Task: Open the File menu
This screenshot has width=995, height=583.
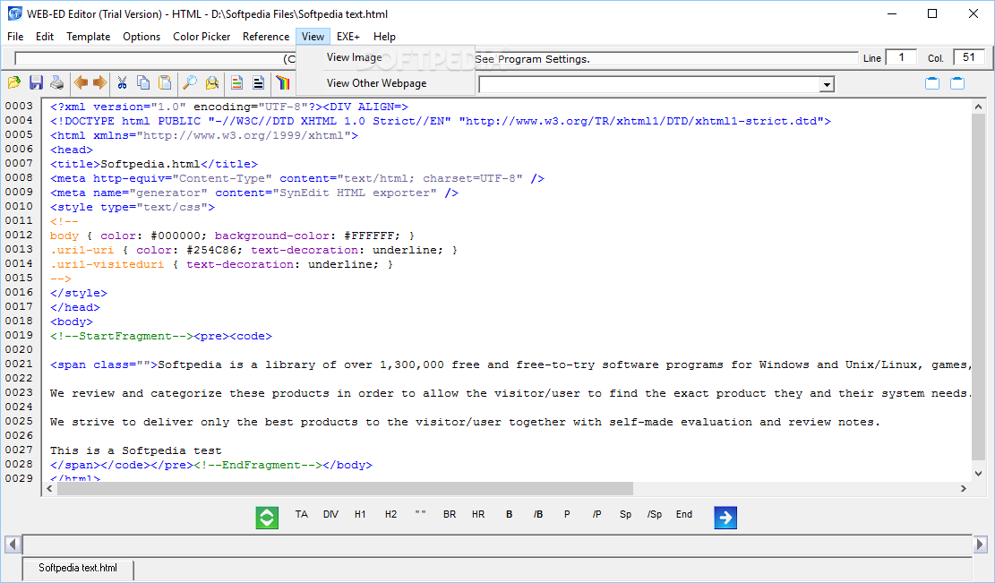Action: [x=15, y=37]
